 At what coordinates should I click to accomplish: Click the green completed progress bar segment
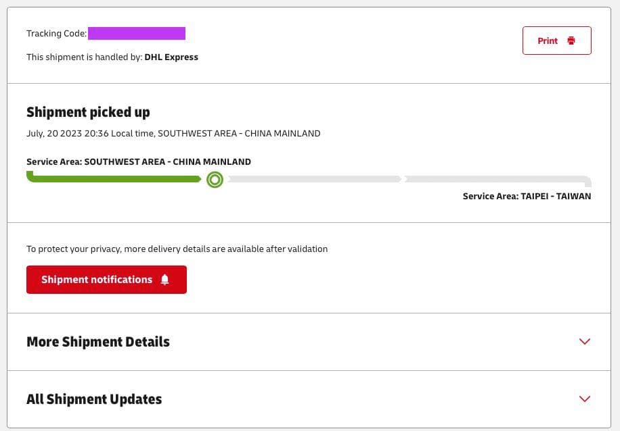point(114,179)
